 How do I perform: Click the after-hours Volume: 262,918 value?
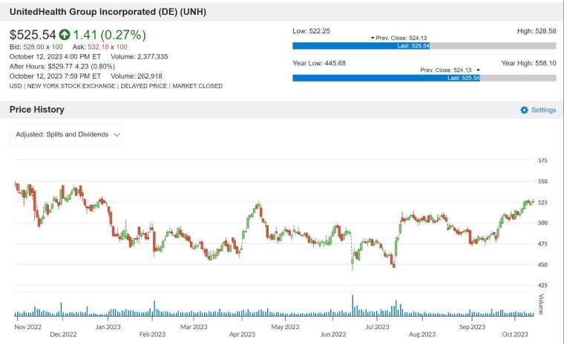coord(137,76)
